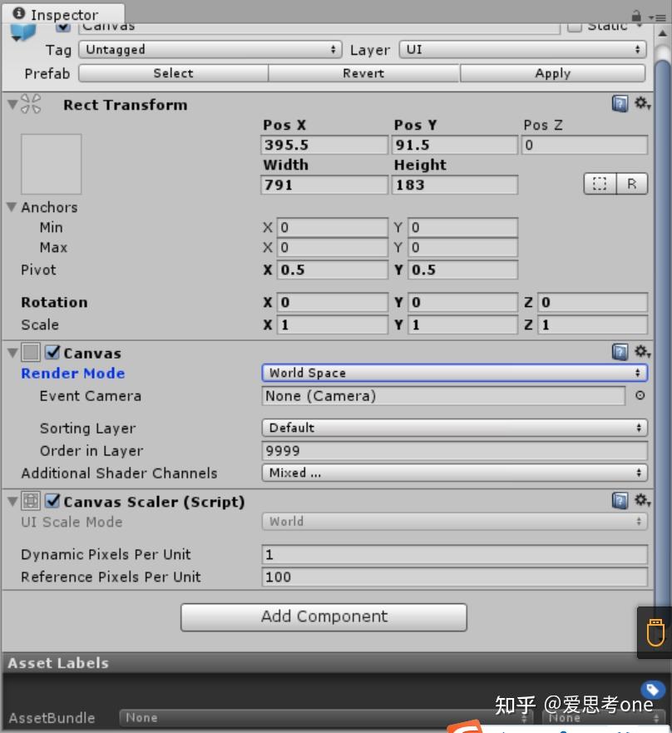Open Rect Transform gear settings menu
672x733 pixels.
(x=643, y=103)
